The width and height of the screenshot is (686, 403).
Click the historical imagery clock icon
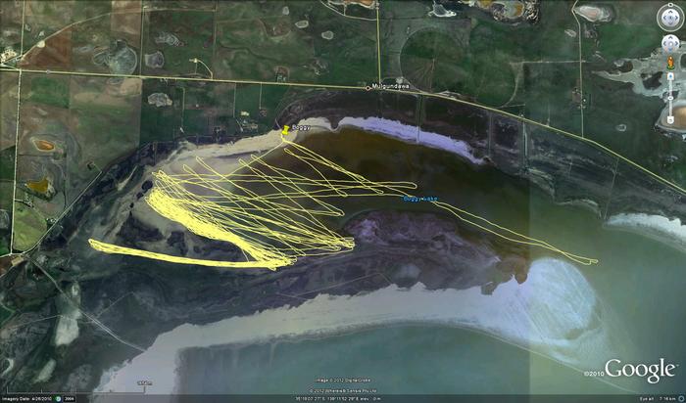(58, 397)
